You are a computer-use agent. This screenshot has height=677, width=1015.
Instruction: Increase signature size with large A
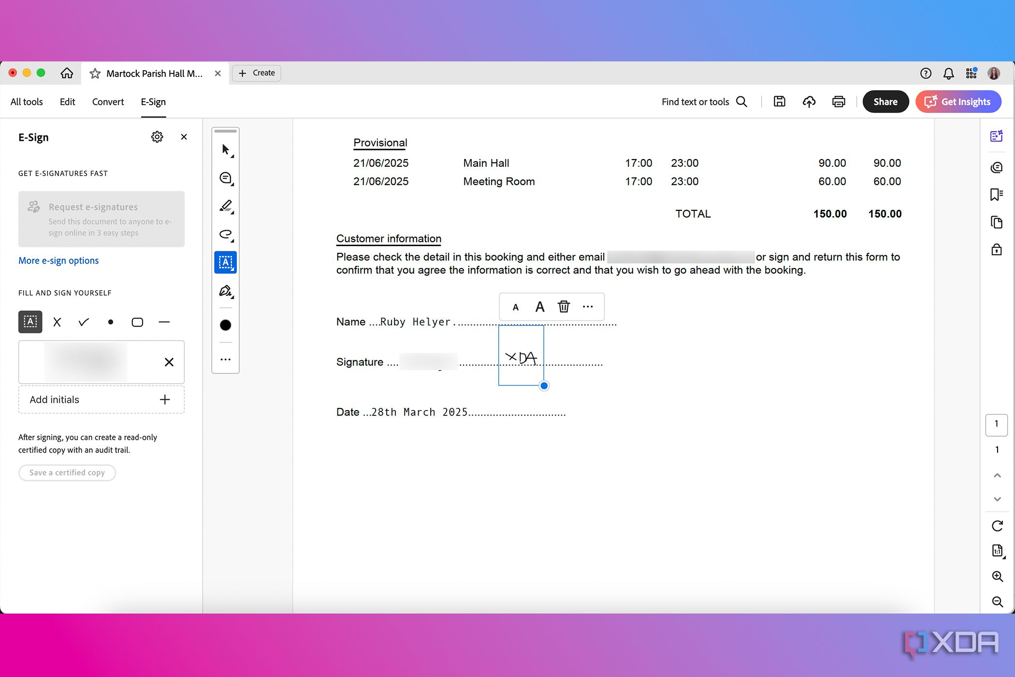(x=540, y=307)
